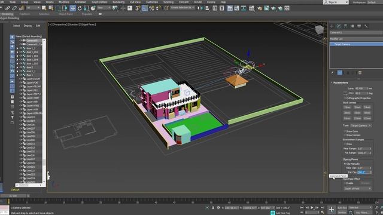Click the Auto Key button
Screen dimensions: 383x215
tap(342, 208)
